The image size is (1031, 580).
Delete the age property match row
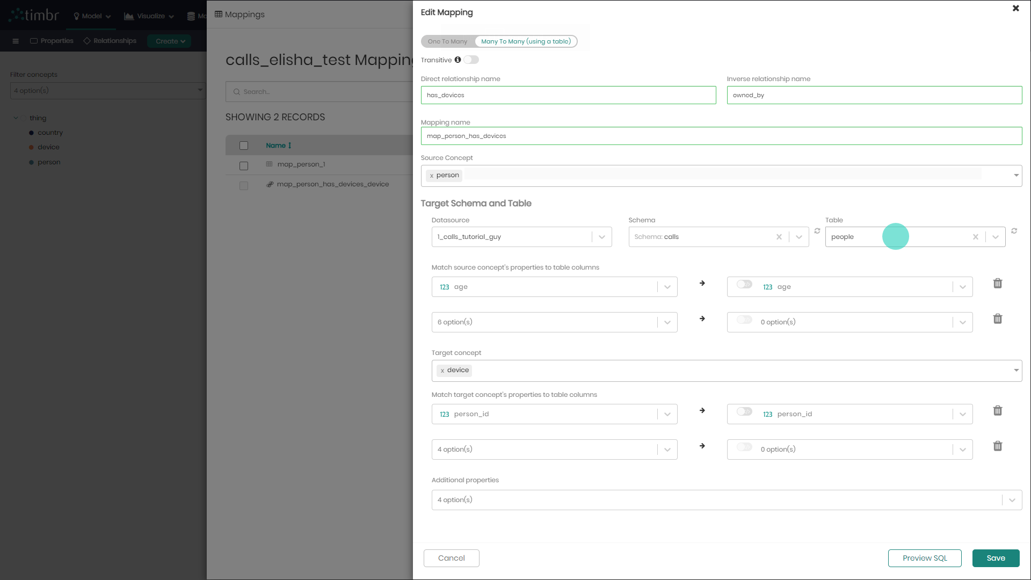998,283
